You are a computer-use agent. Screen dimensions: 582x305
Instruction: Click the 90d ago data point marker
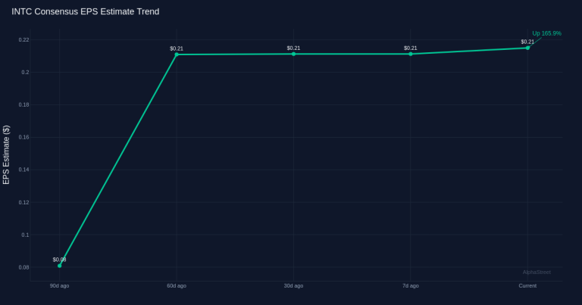(59, 266)
